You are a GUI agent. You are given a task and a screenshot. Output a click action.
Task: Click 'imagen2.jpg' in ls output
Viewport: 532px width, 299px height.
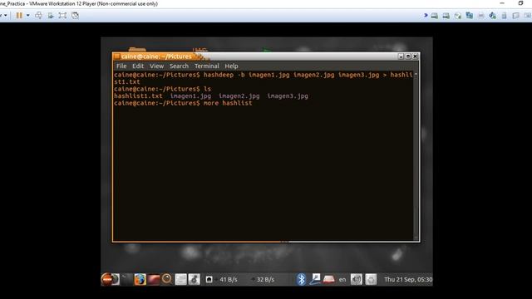239,96
